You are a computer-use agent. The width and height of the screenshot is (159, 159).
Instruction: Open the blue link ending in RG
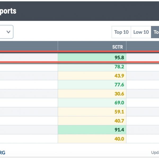pos(3,153)
